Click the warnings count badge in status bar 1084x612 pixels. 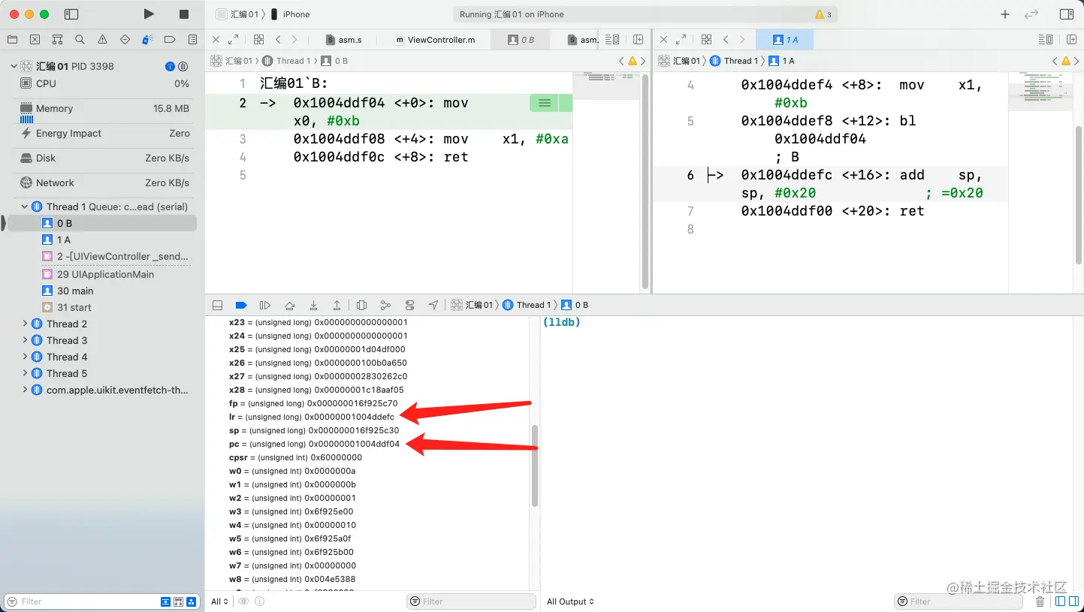pyautogui.click(x=823, y=14)
